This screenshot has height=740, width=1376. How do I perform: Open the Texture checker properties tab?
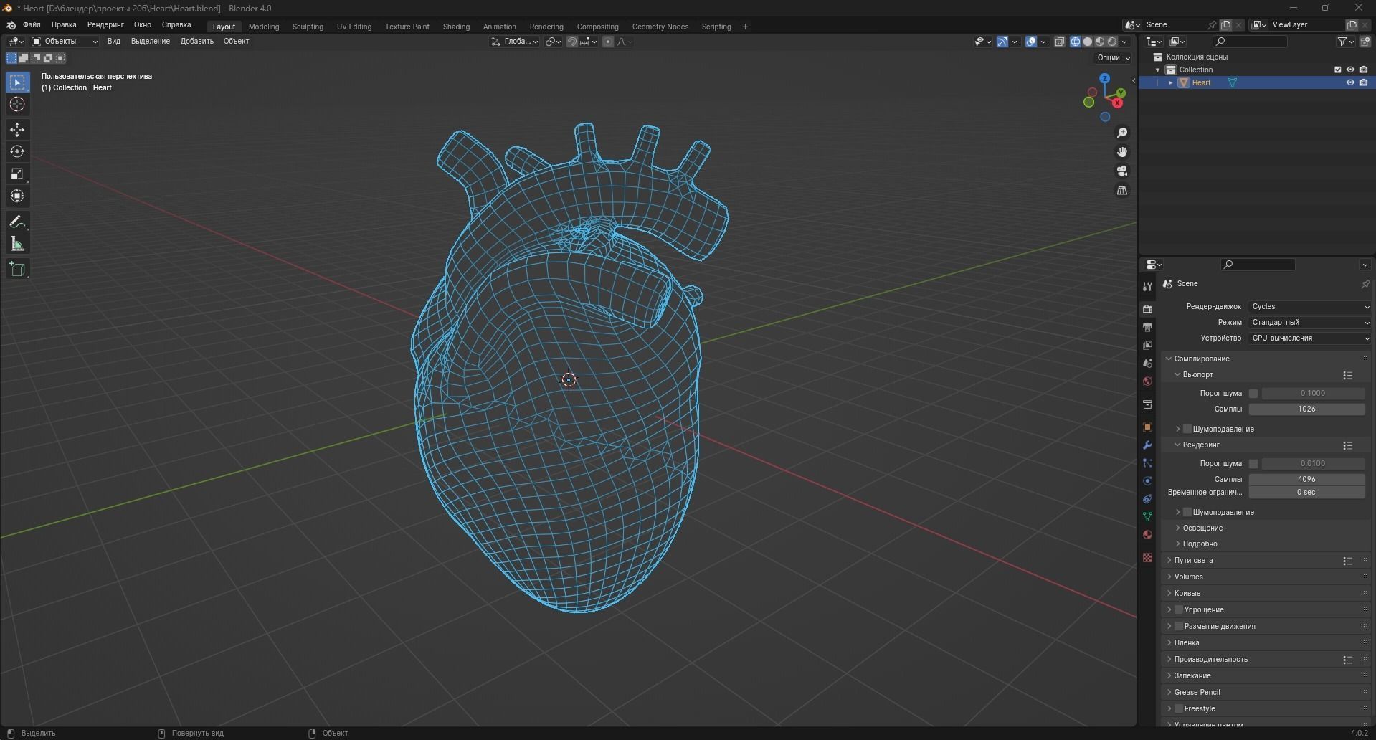click(x=1147, y=557)
